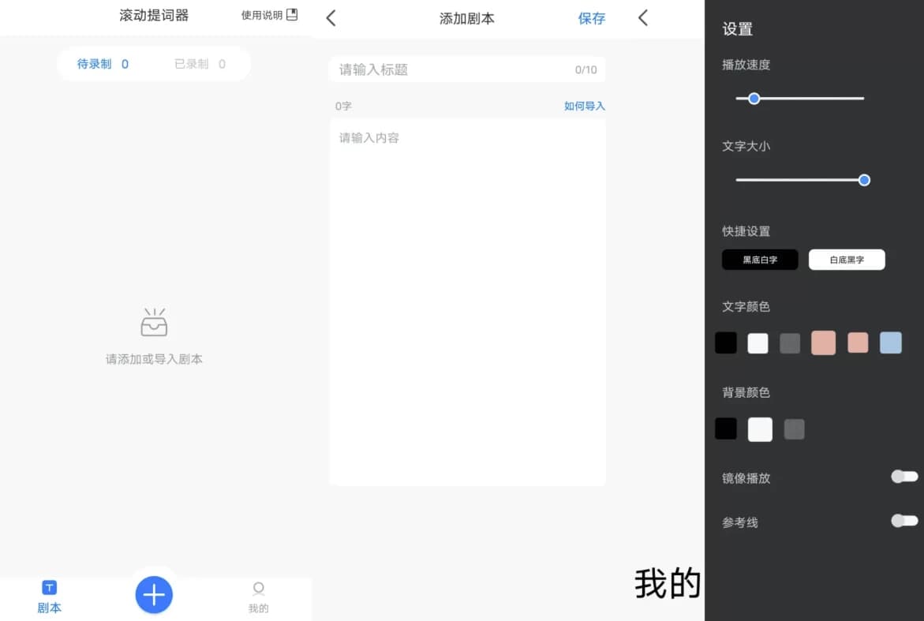
Task: Click the 文字大小 slider handle
Action: pos(864,180)
